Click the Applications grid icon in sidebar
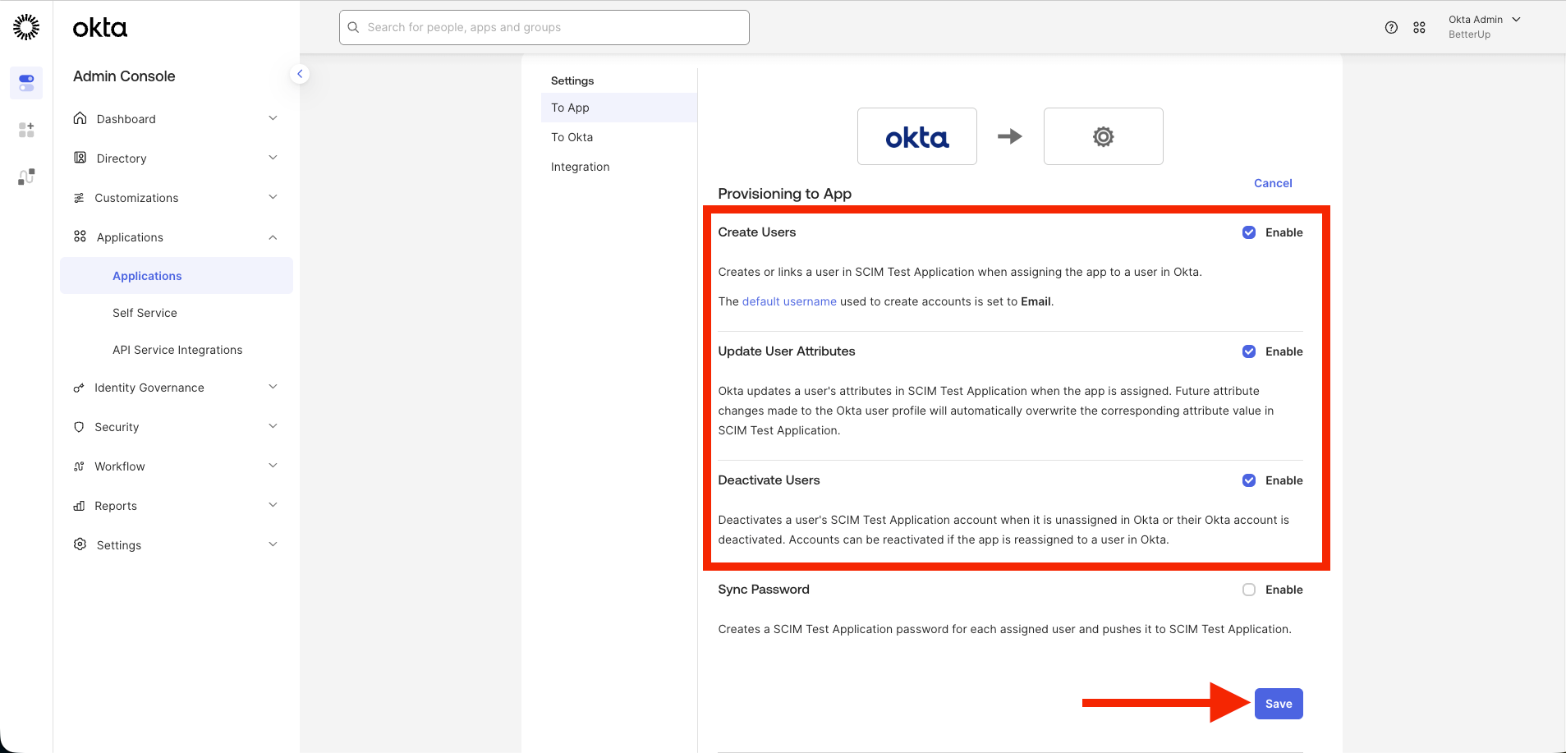The image size is (1566, 753). (x=80, y=236)
